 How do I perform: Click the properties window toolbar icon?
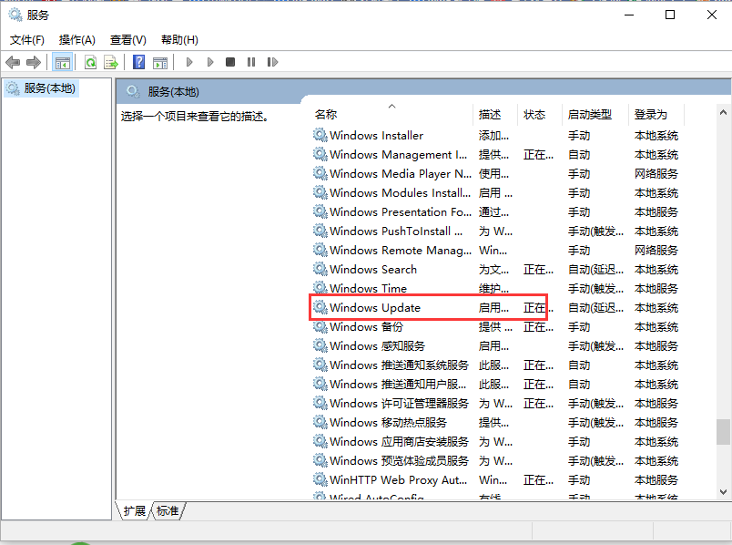point(160,62)
